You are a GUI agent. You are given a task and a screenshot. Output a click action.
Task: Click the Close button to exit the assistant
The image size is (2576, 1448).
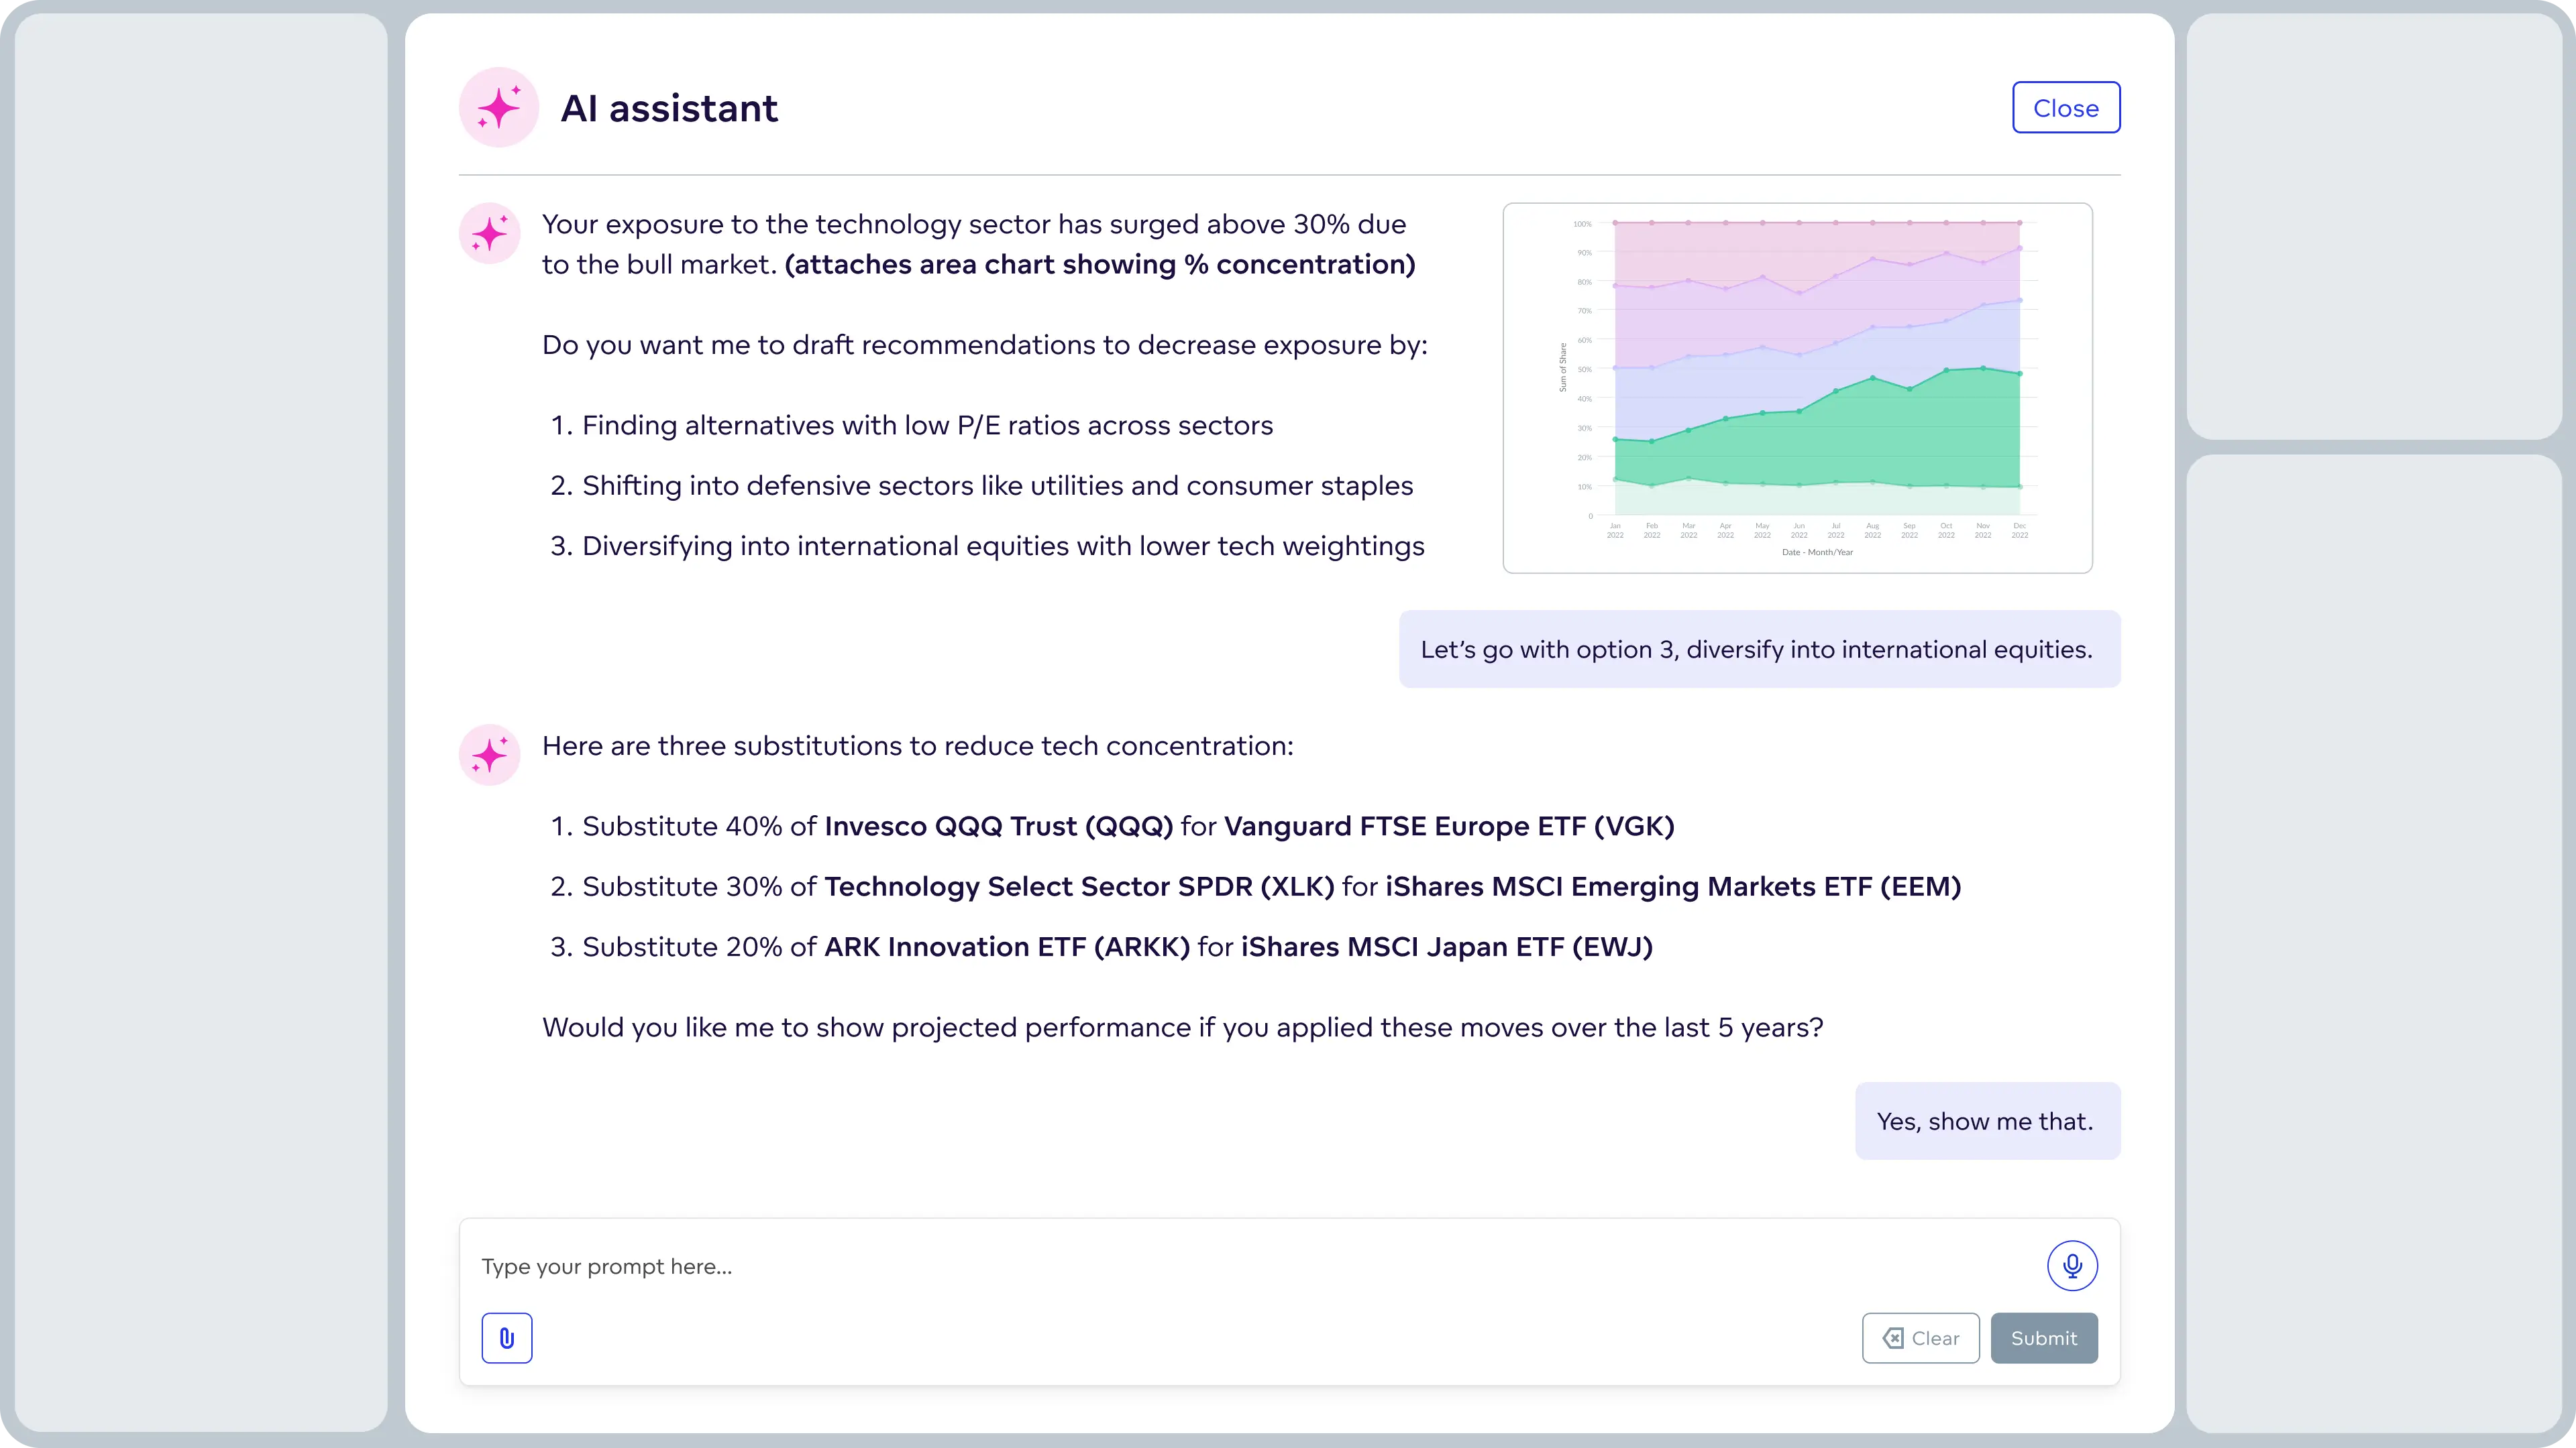[x=2066, y=107]
